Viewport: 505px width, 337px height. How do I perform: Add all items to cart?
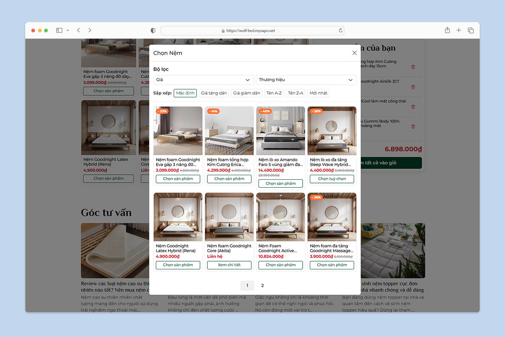point(391,163)
